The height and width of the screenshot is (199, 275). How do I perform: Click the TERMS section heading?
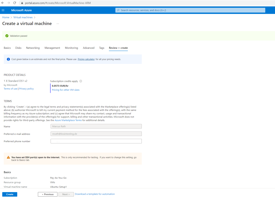coord(8,101)
